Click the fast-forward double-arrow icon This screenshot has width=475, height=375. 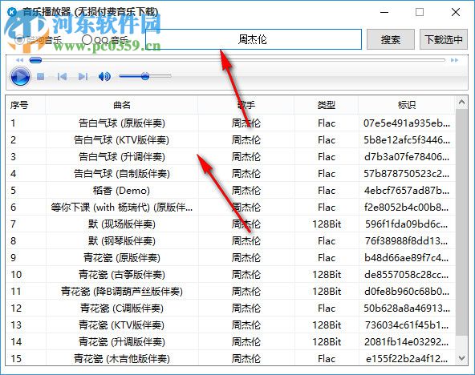(454, 60)
